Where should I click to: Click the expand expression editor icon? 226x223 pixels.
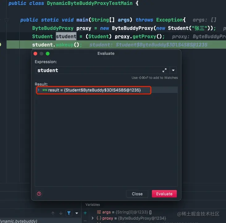[165, 70]
